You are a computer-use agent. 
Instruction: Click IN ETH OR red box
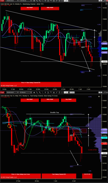click(87, 176)
